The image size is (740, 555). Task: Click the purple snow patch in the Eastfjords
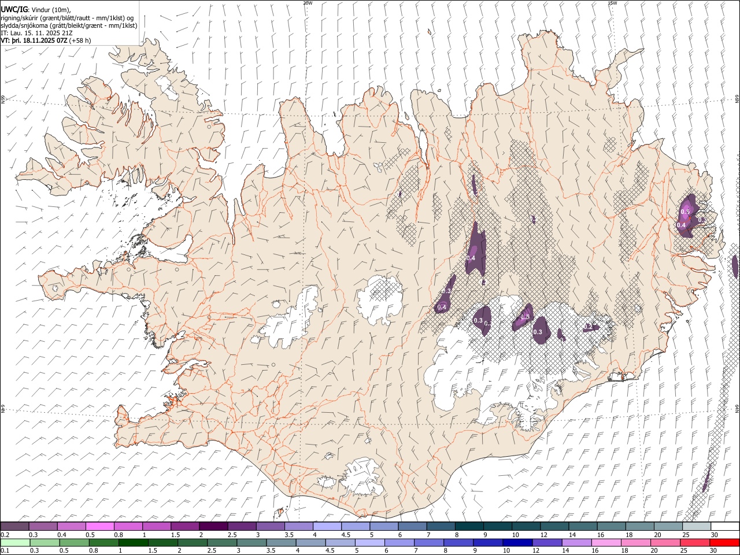tap(688, 216)
